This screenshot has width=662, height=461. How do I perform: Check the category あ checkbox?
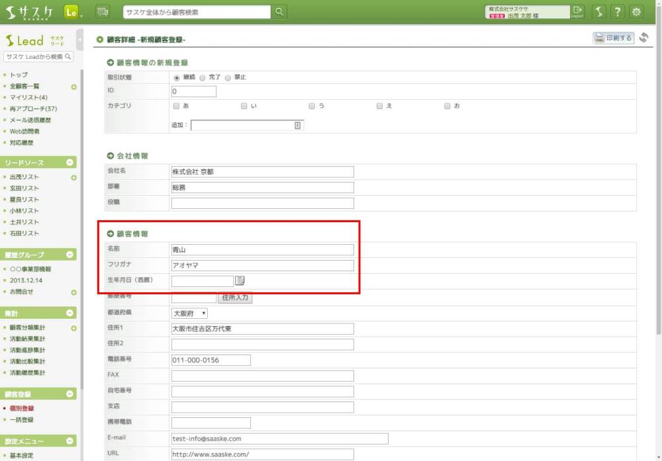[176, 106]
